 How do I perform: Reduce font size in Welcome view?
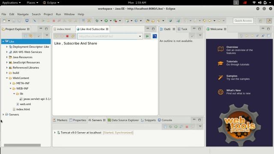pos(258,36)
